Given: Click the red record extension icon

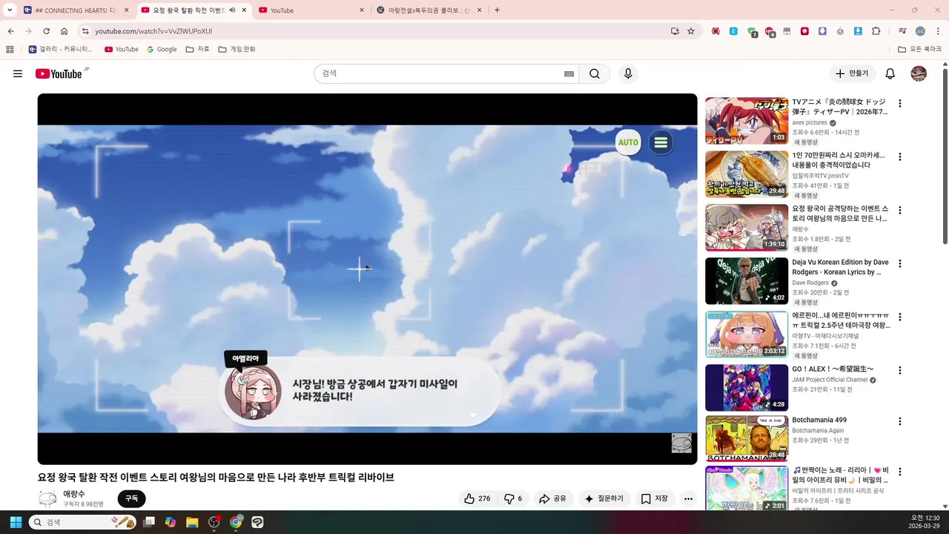Looking at the screenshot, I should (x=804, y=31).
